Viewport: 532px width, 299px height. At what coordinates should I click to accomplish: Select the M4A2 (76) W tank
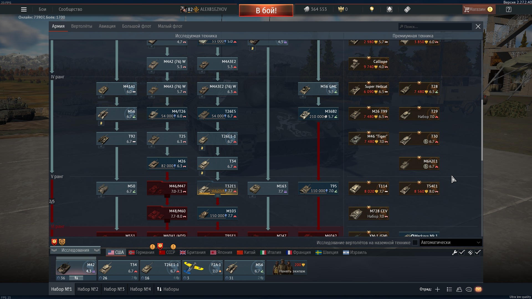coord(167,64)
